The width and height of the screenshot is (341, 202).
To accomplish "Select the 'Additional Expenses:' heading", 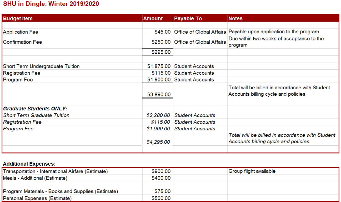I will pos(29,164).
